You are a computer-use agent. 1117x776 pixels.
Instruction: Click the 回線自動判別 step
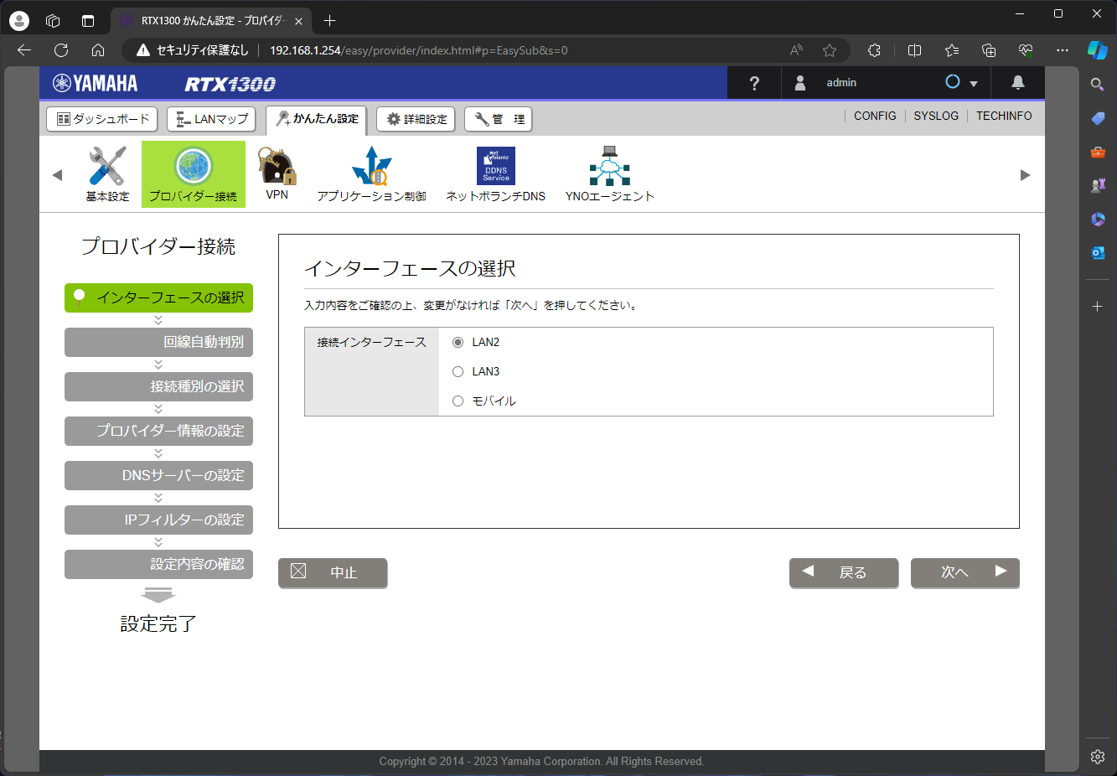coord(158,342)
